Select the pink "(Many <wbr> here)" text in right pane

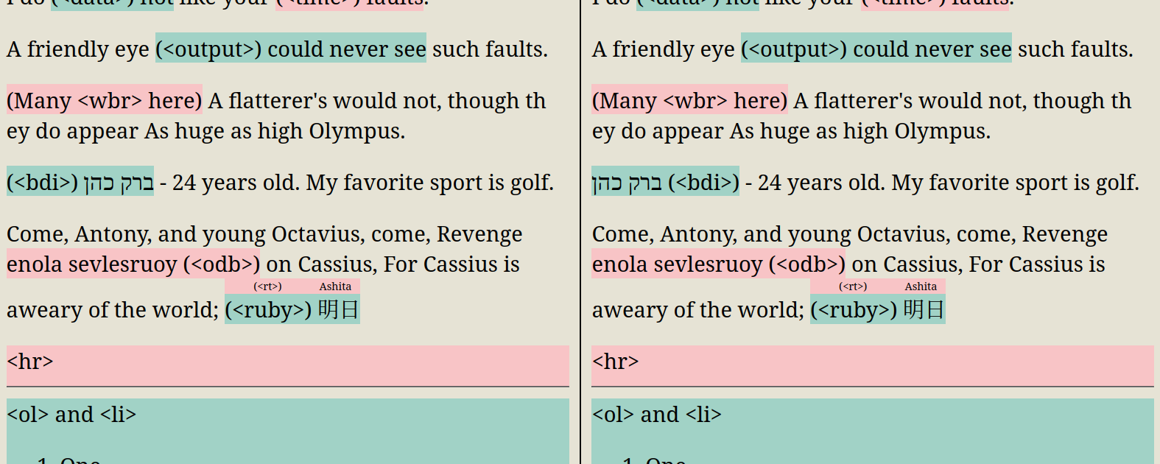[x=689, y=100]
